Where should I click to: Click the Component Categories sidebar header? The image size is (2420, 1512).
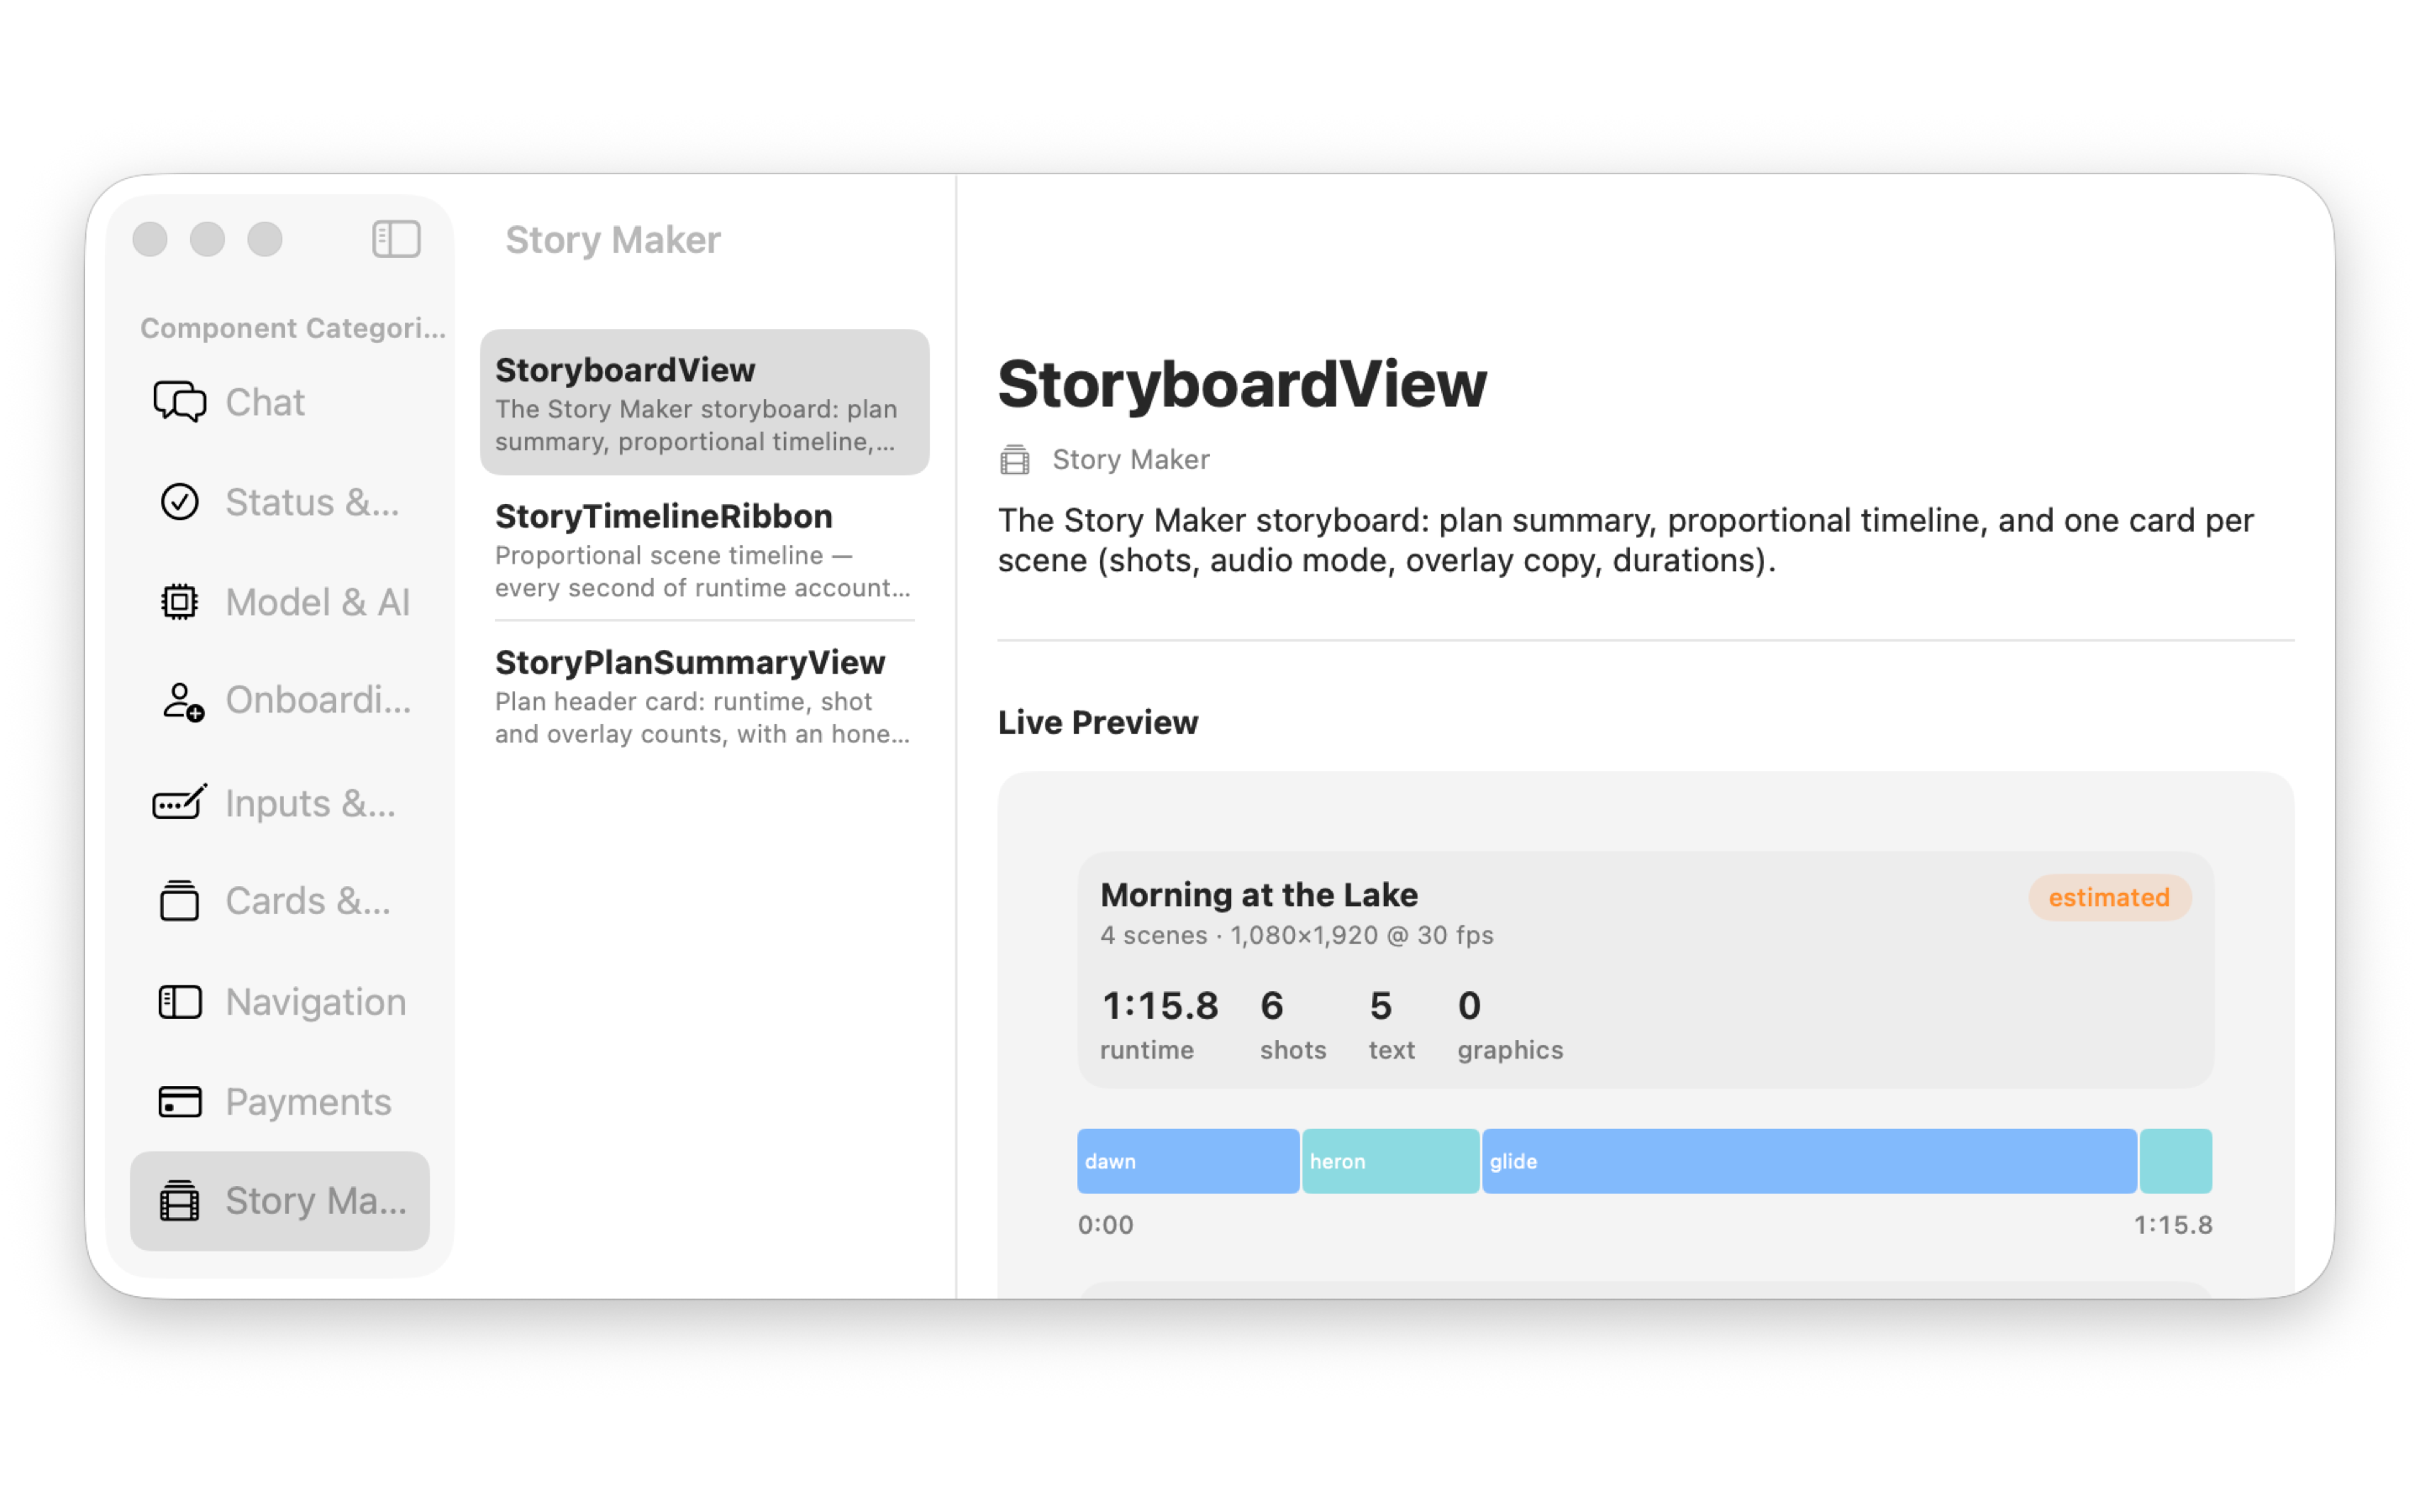(292, 328)
